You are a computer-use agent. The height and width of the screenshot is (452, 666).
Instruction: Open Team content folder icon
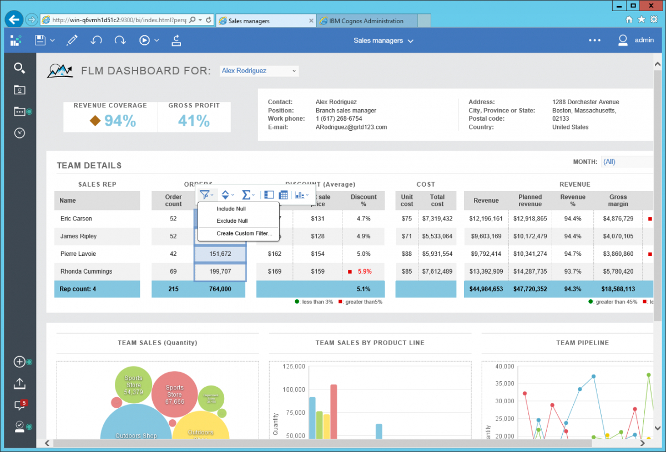[20, 111]
